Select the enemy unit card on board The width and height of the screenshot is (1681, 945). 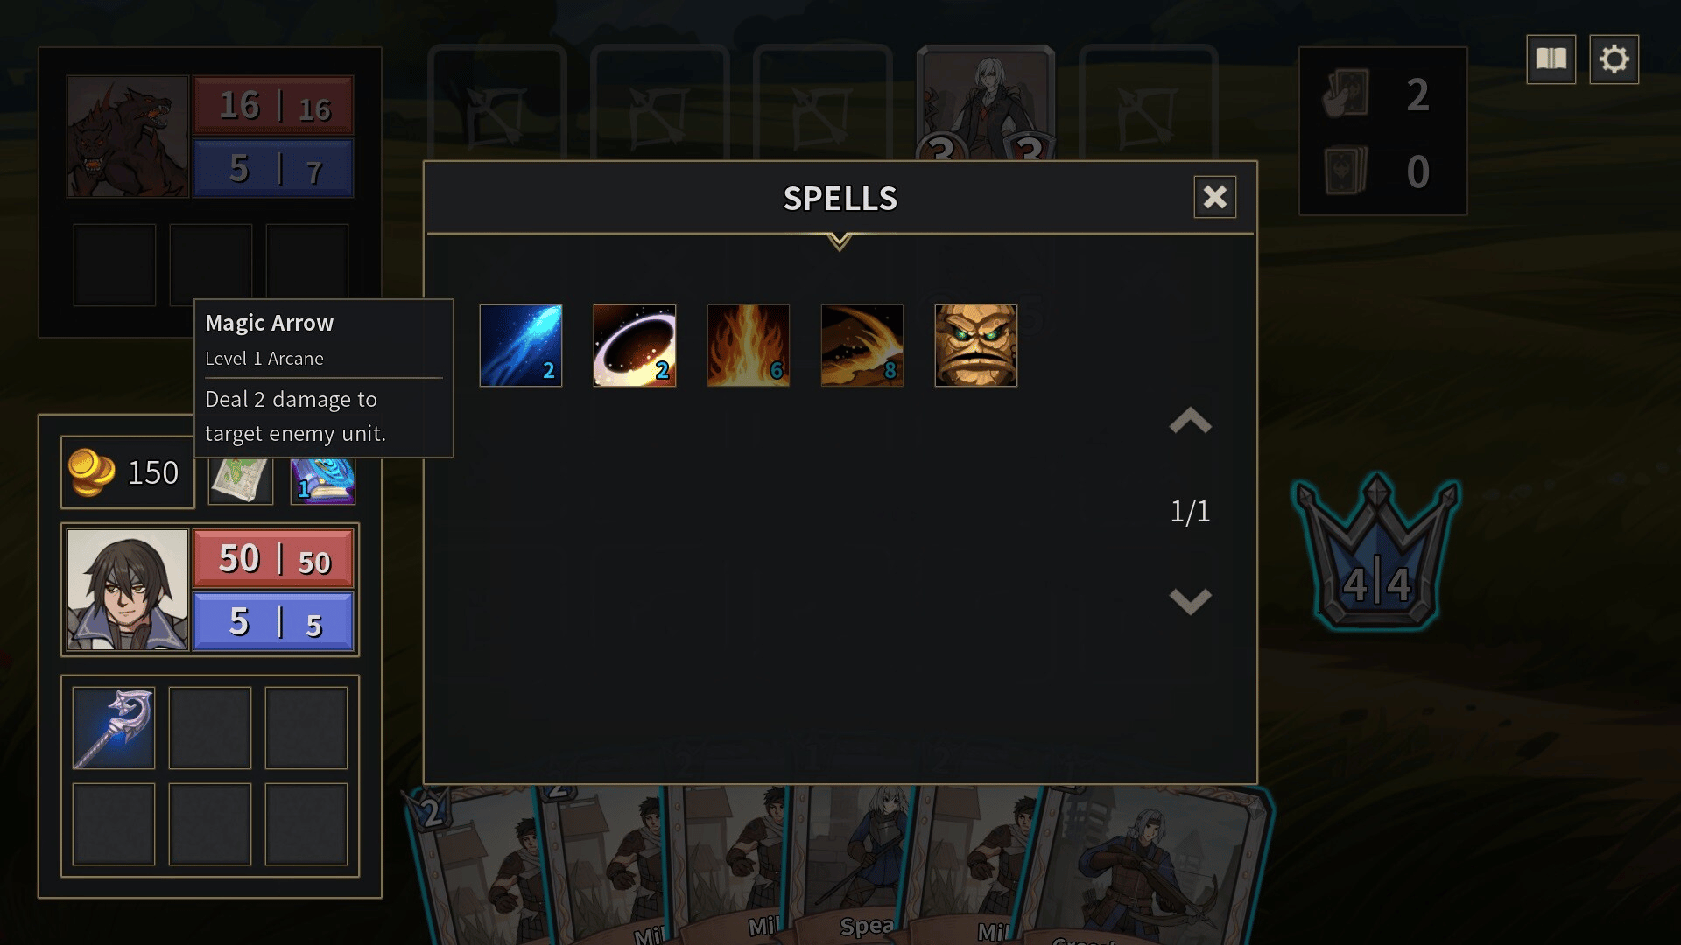[986, 103]
